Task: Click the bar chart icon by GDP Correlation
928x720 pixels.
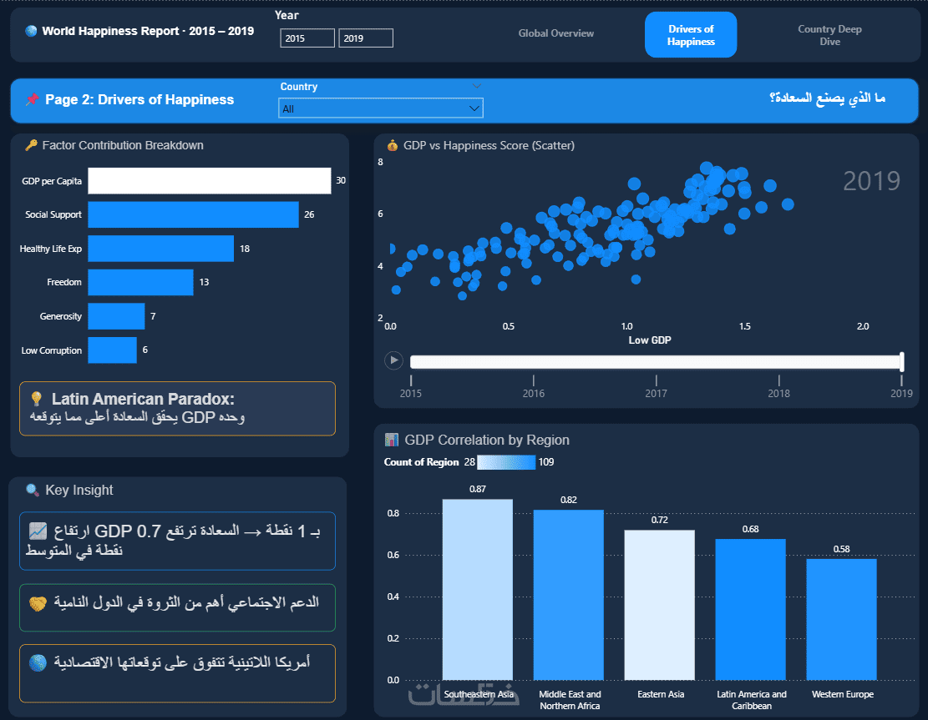Action: [391, 440]
